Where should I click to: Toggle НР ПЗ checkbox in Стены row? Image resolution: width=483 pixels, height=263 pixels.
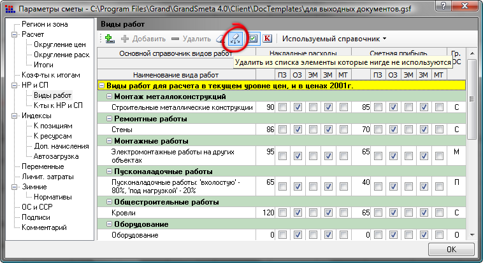[x=282, y=129]
